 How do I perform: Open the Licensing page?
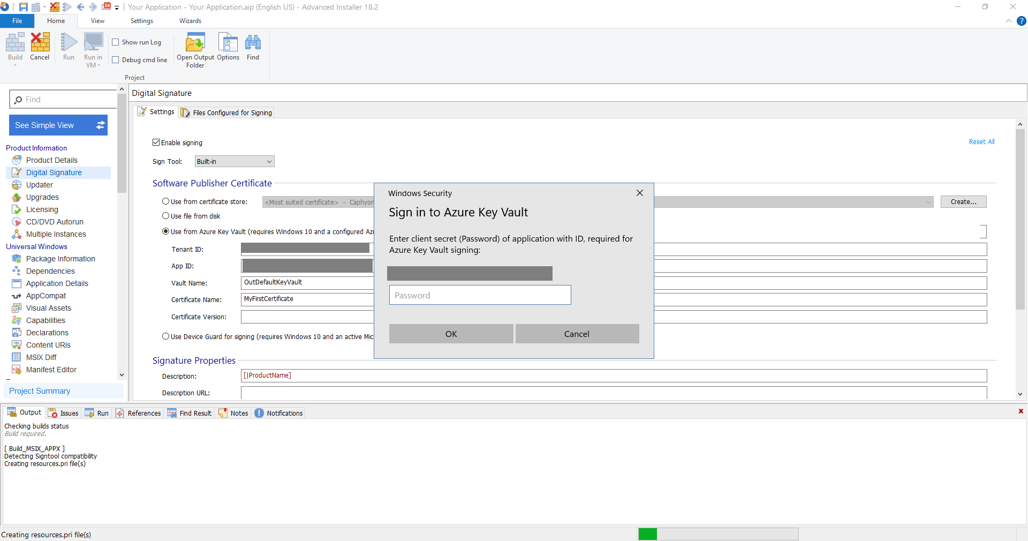click(42, 209)
